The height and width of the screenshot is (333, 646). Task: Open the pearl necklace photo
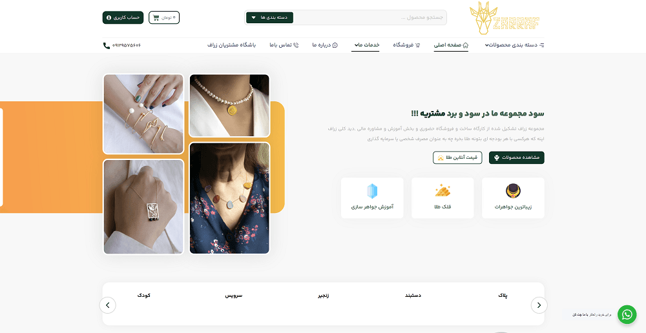pyautogui.click(x=229, y=105)
